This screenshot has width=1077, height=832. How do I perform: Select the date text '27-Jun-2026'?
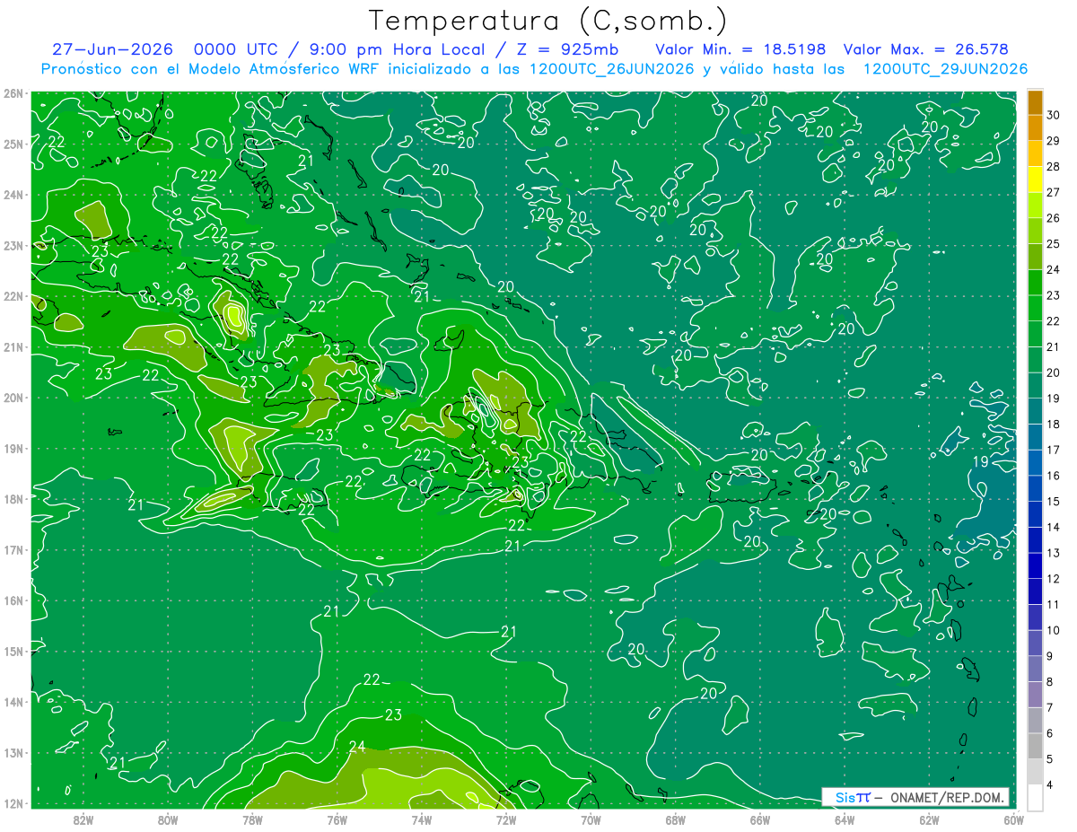(x=112, y=49)
